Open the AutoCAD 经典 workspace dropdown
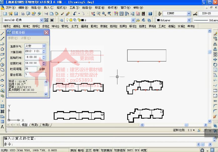Image resolution: width=218 pixels, height=152 pixels. (x=42, y=20)
